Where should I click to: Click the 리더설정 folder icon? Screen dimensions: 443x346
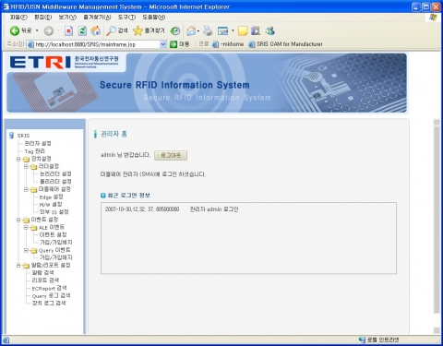[x=33, y=167]
